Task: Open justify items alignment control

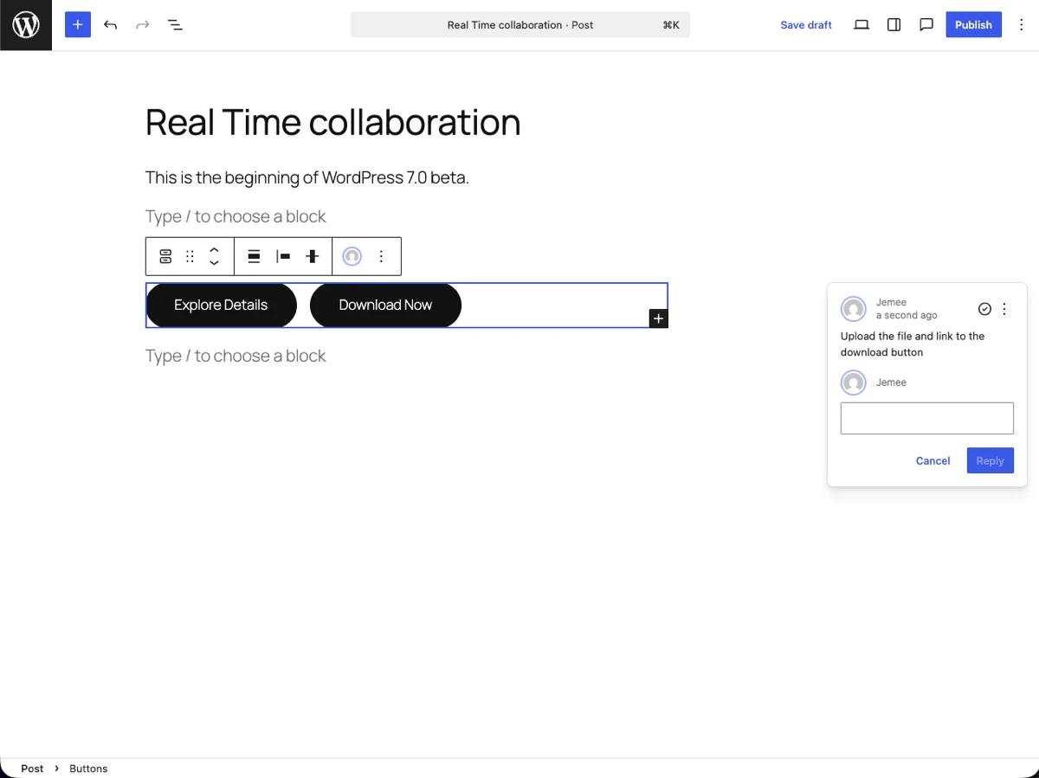Action: point(254,256)
